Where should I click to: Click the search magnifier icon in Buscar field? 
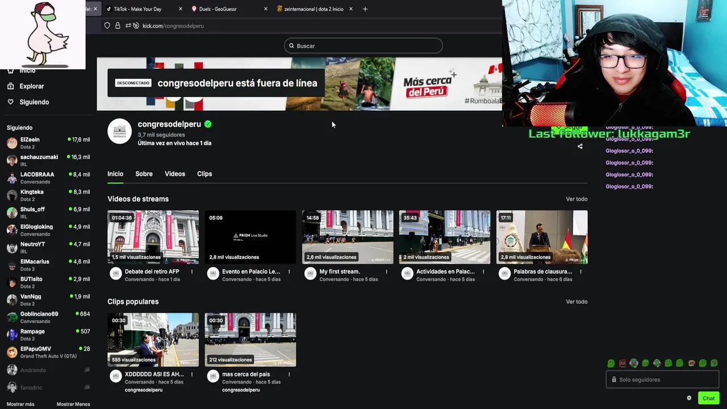tap(291, 46)
